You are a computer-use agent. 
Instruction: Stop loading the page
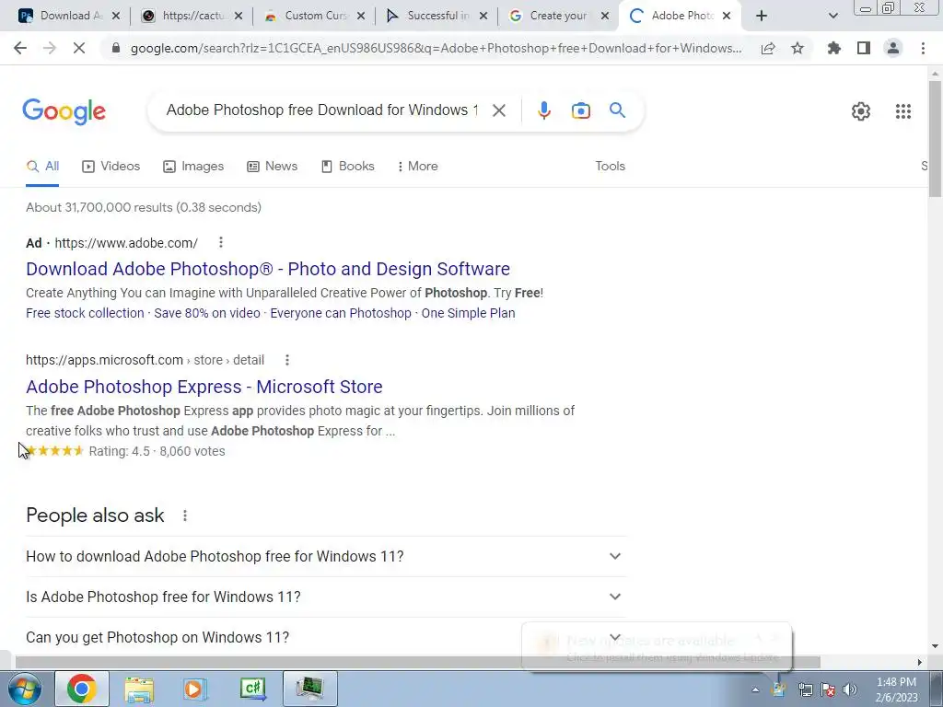[79, 48]
